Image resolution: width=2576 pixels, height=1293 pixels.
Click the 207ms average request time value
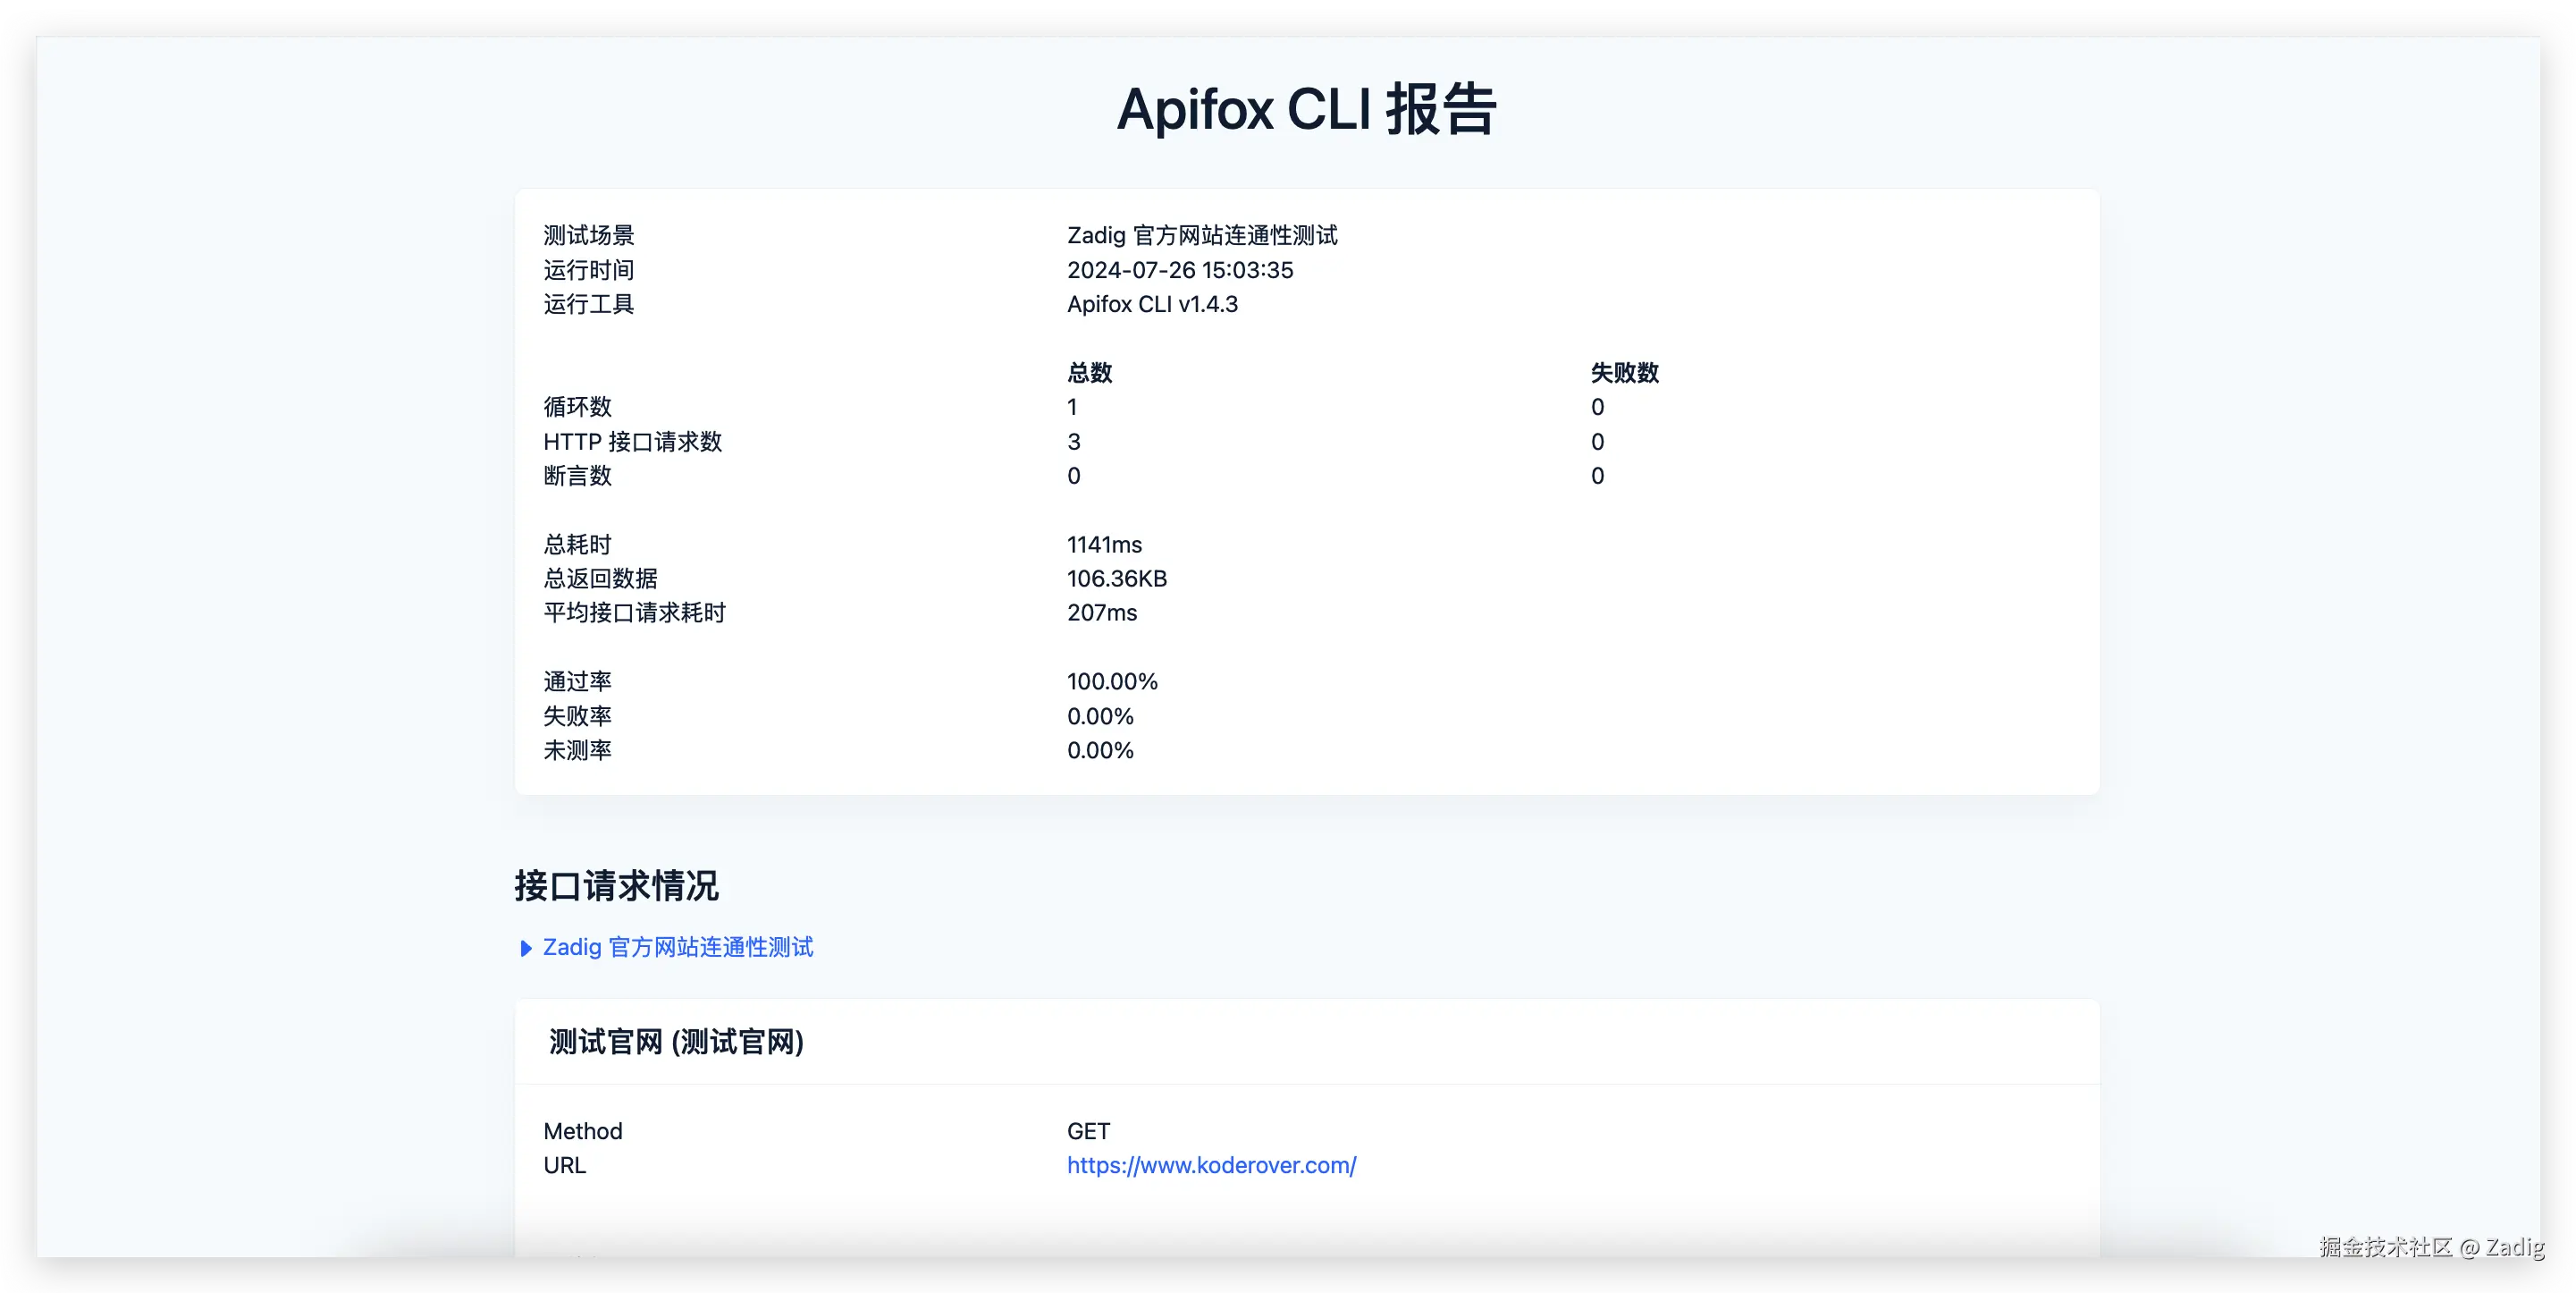point(1101,613)
